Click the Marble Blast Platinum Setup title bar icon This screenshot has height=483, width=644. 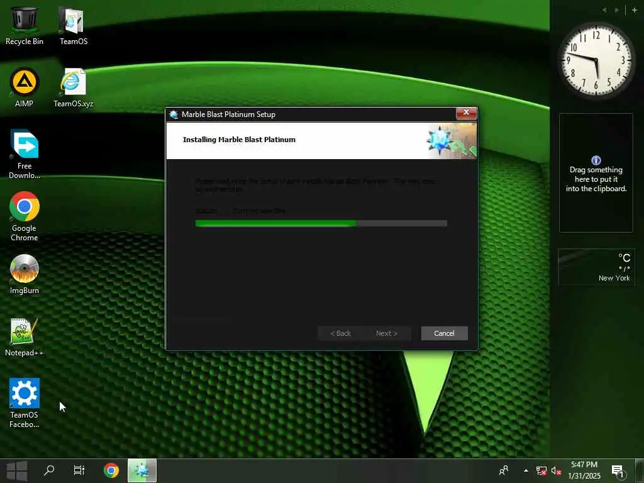174,114
